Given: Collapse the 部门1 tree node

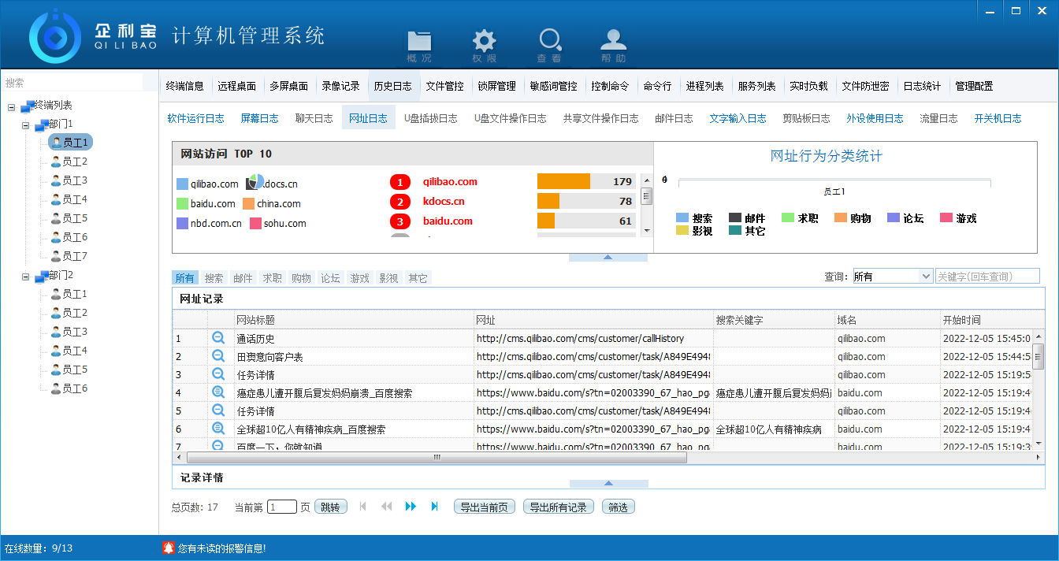Looking at the screenshot, I should [x=26, y=124].
